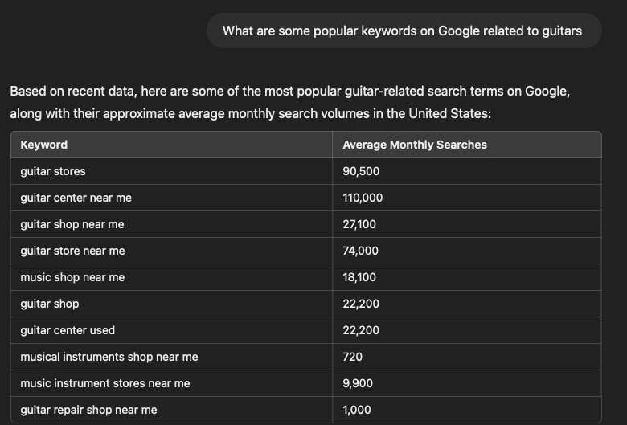Viewport: 627px width, 425px height.
Task: Click the "Average Monthly Searches" column header
Action: click(x=415, y=145)
